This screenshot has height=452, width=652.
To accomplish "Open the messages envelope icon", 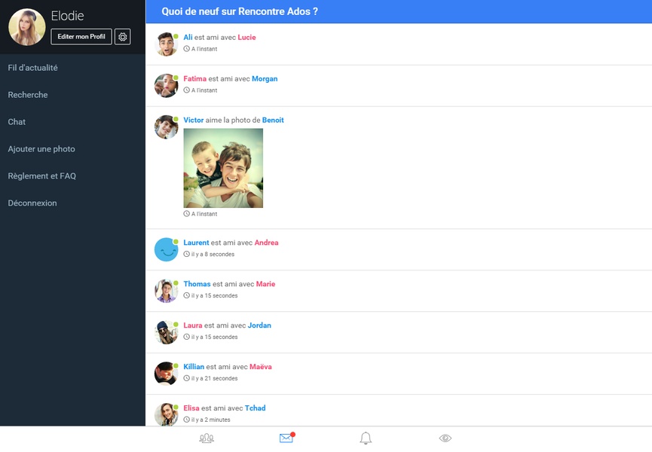I will click(286, 438).
